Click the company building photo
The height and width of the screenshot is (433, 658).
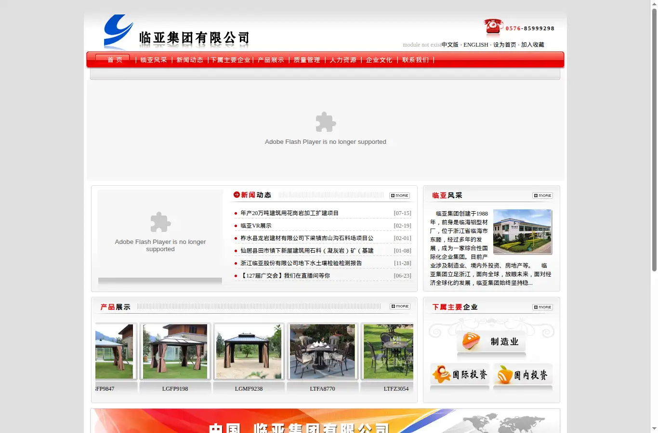click(x=522, y=231)
